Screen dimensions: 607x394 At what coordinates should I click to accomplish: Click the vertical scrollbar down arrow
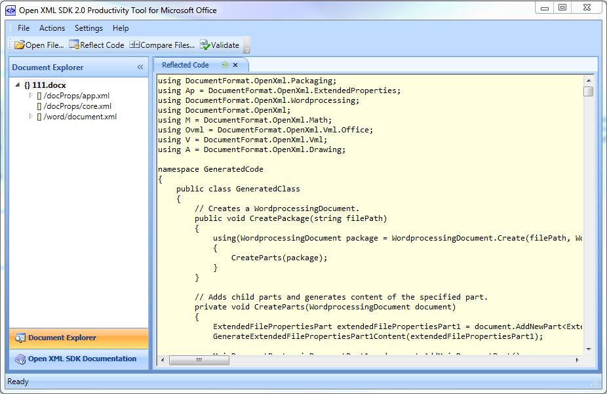[x=589, y=349]
